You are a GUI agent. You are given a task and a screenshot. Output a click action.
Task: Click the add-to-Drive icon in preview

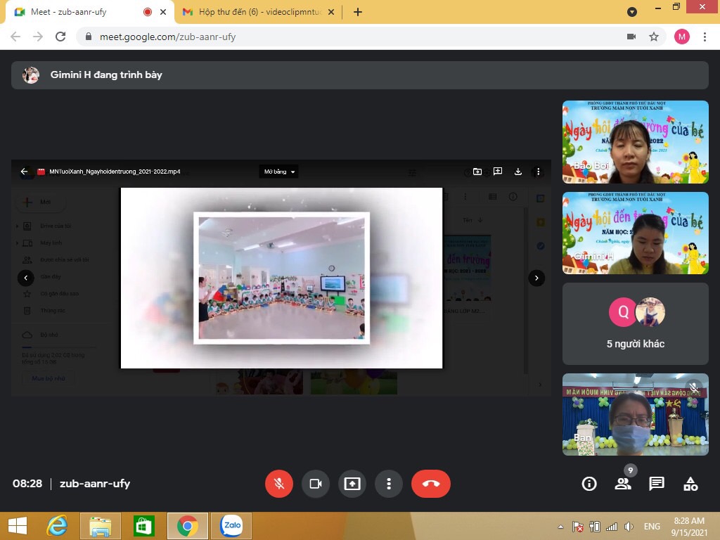pyautogui.click(x=477, y=172)
